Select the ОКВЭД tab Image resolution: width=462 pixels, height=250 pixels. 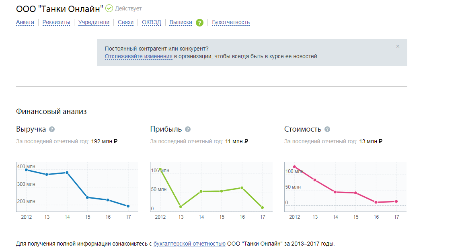(152, 22)
